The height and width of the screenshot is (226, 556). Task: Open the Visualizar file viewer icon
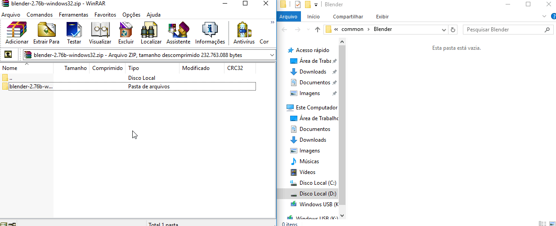[x=100, y=33]
